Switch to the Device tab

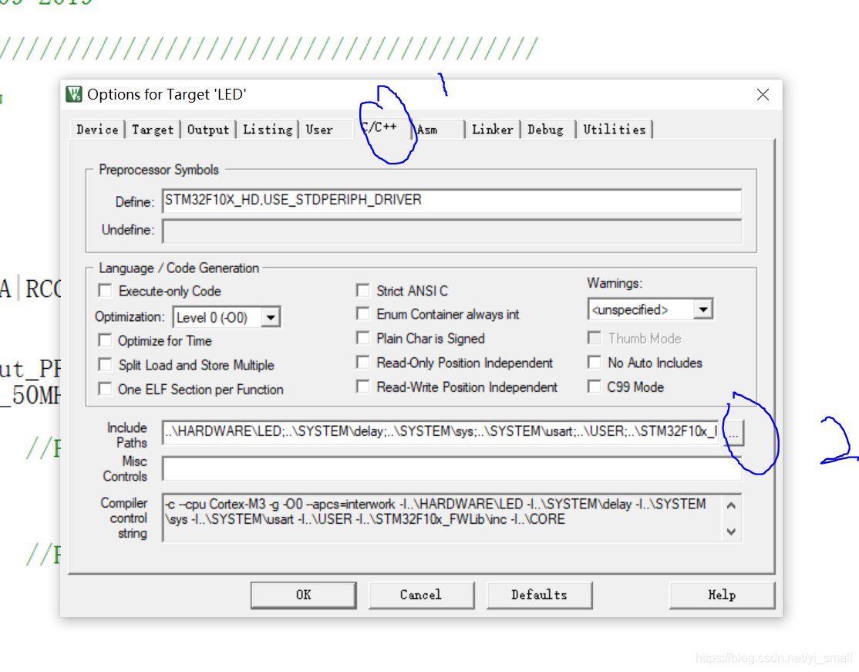[97, 130]
